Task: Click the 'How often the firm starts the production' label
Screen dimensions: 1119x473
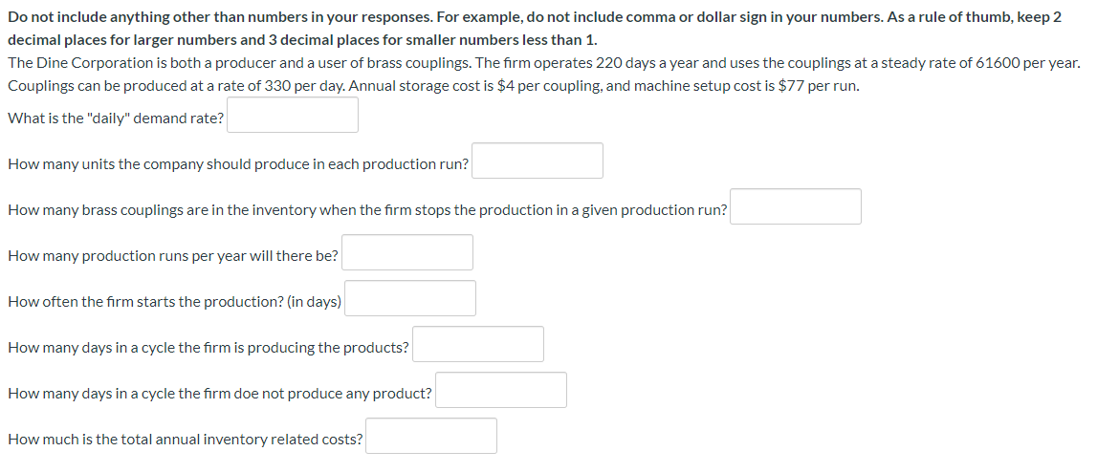Action: [174, 302]
